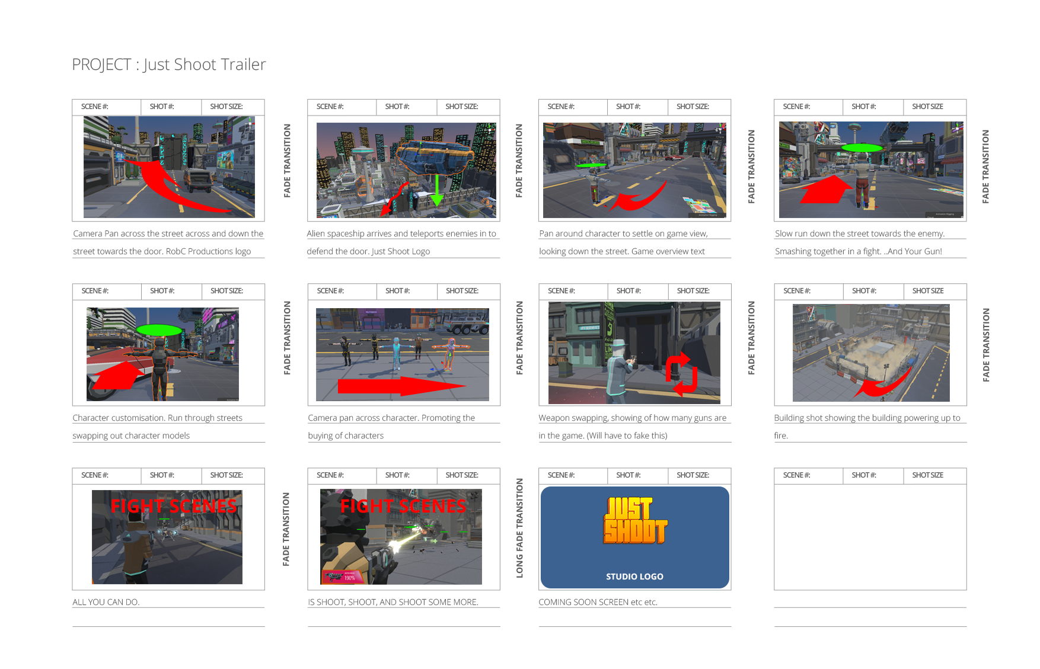Click the green disc above the character customisation model
The image size is (1040, 669).
[x=159, y=330]
